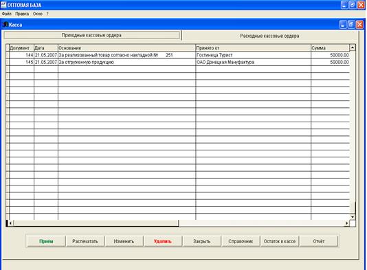367x270 pixels.
Task: Click the Сумма column header
Action: click(331, 48)
